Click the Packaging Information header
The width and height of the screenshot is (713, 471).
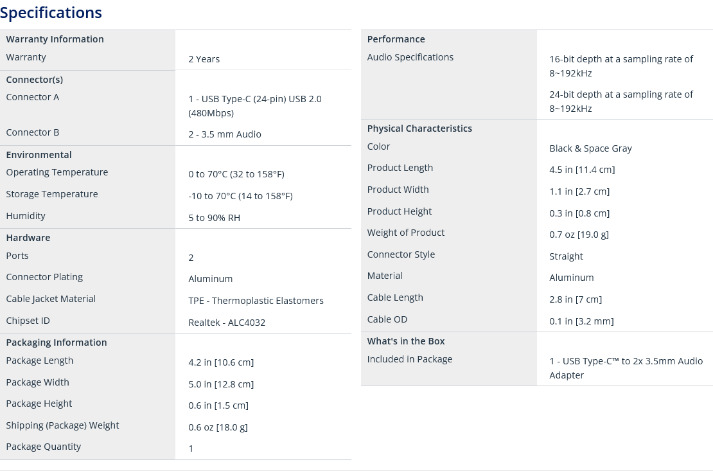[57, 342]
